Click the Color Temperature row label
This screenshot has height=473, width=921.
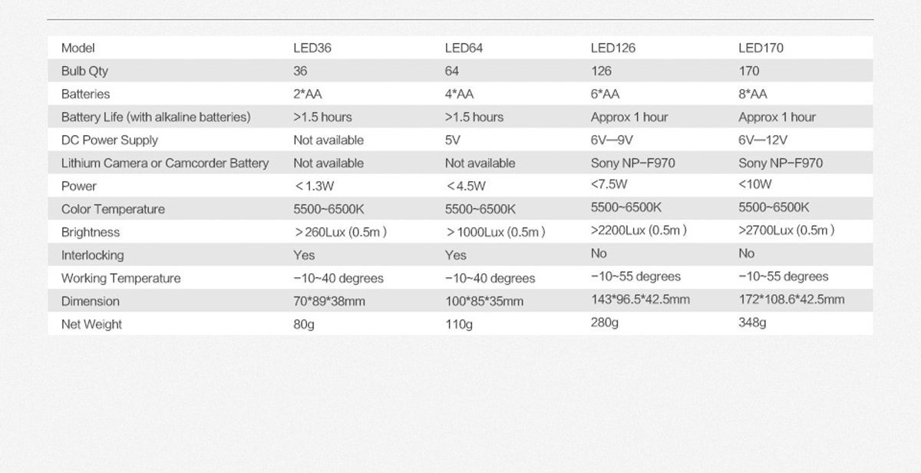[112, 209]
